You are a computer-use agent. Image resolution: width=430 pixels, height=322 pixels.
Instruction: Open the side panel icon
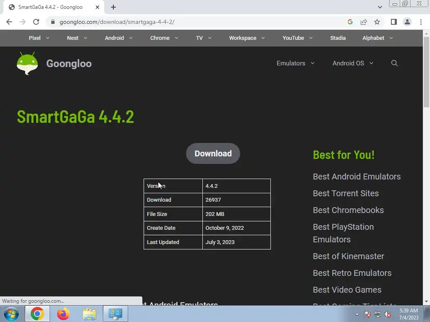point(394,22)
